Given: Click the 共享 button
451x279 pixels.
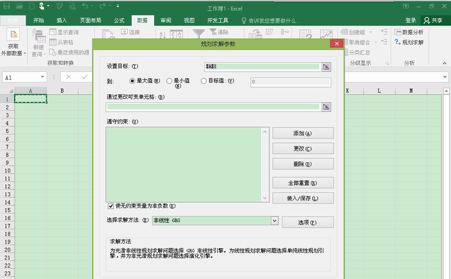Looking at the screenshot, I should (433, 20).
